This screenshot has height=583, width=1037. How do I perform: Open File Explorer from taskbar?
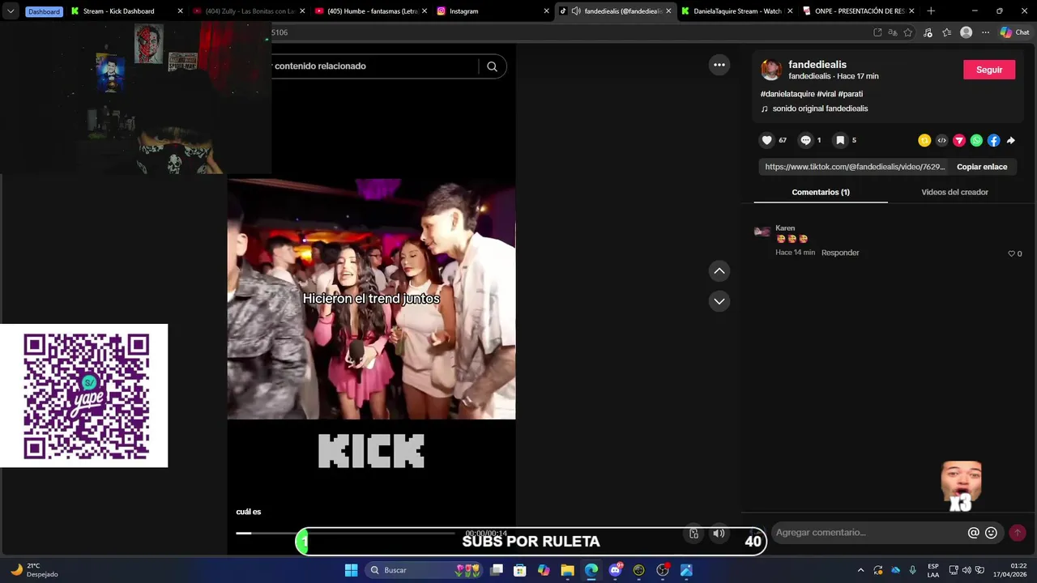pyautogui.click(x=567, y=570)
